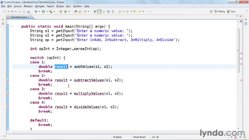This screenshot has height=140, width=249.
Task: Click the New Java Class icon
Action: (x=65, y=12)
